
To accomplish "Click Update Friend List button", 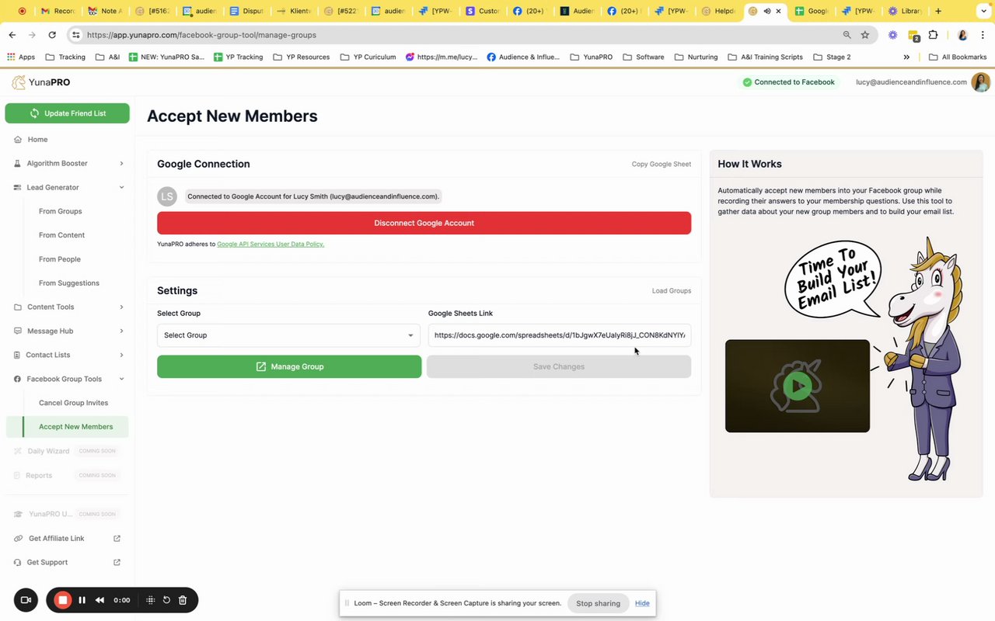I will 67,113.
